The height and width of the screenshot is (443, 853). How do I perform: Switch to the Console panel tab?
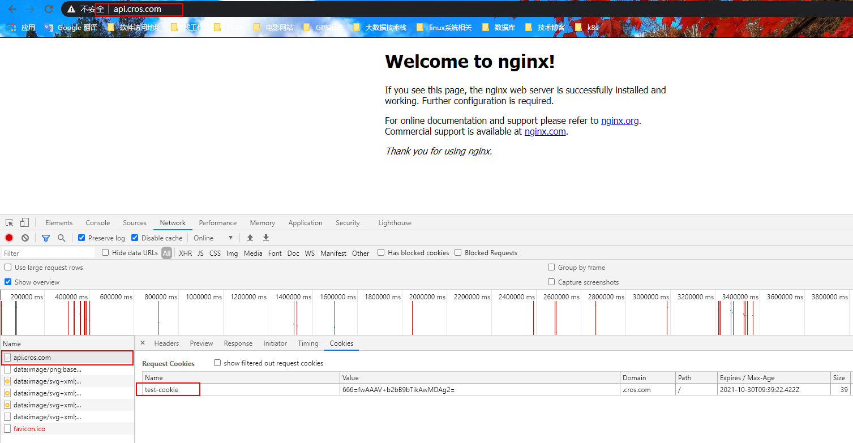click(x=98, y=223)
